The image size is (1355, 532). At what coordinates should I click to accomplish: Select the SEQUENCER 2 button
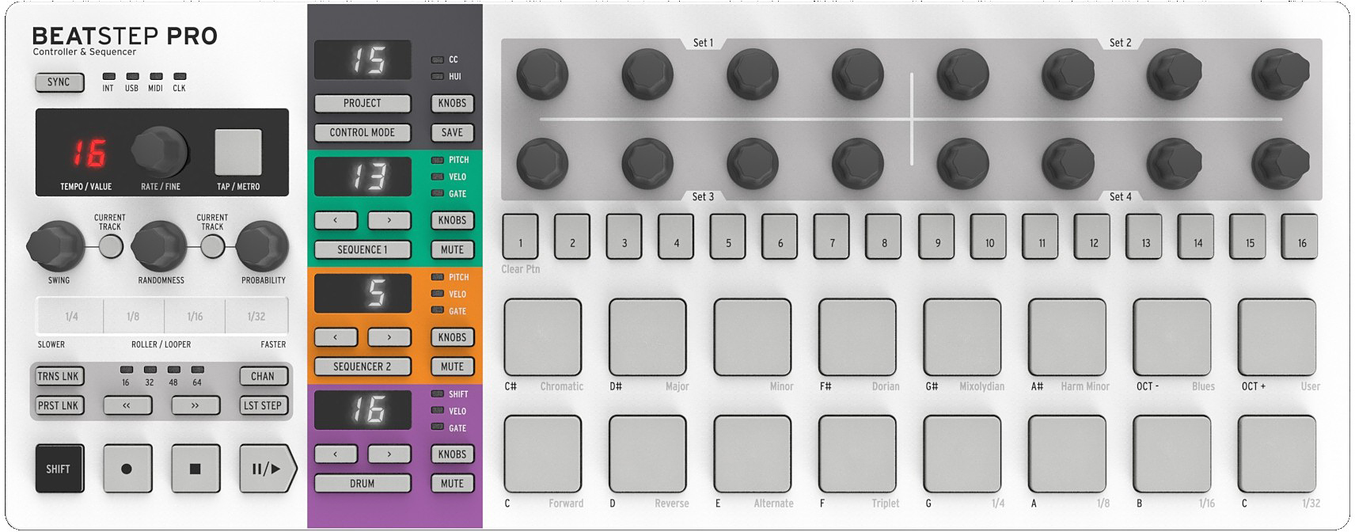coord(362,367)
